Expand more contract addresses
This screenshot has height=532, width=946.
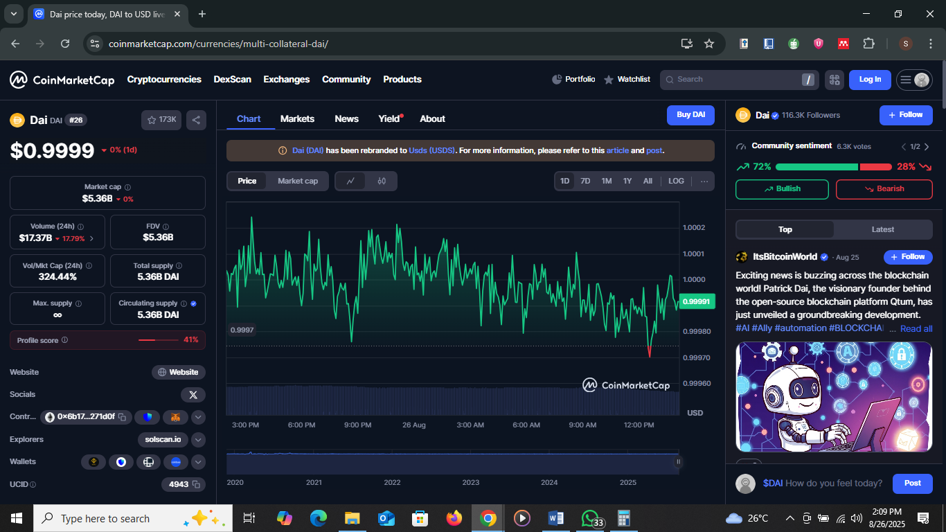tap(198, 417)
